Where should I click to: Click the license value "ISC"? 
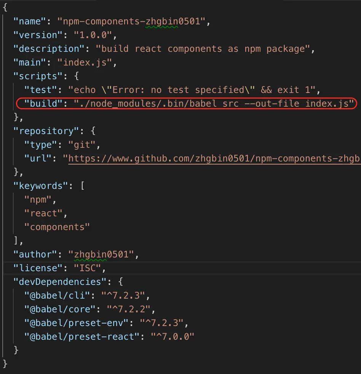pyautogui.click(x=87, y=269)
